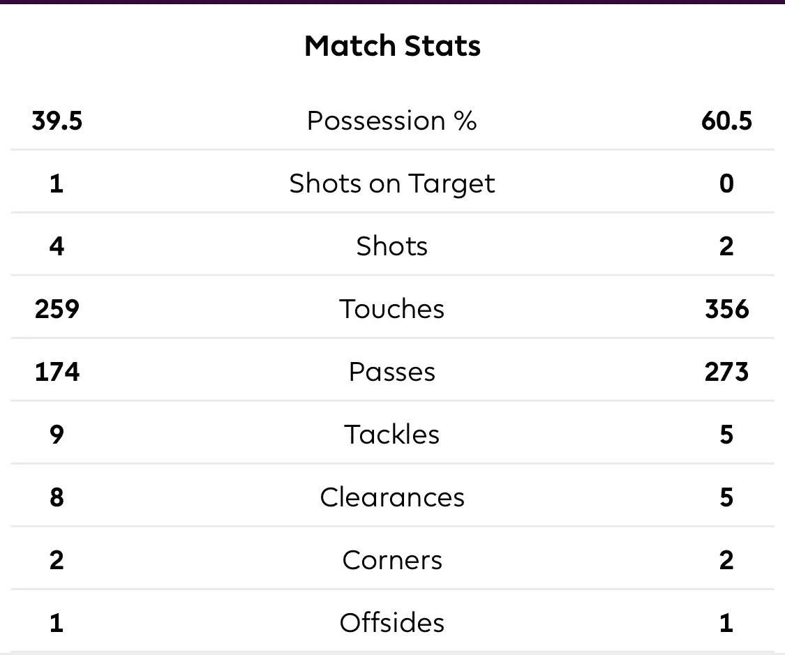Click the 273 passes value
The image size is (785, 655).
tap(726, 372)
